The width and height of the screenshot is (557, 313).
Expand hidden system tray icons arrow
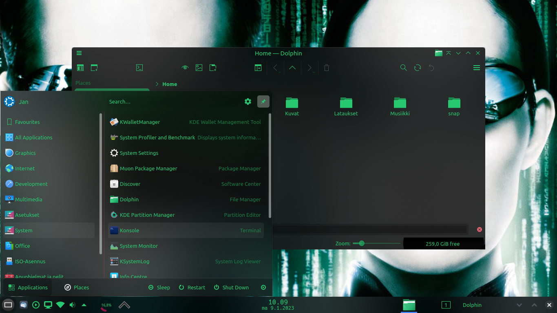pos(84,305)
